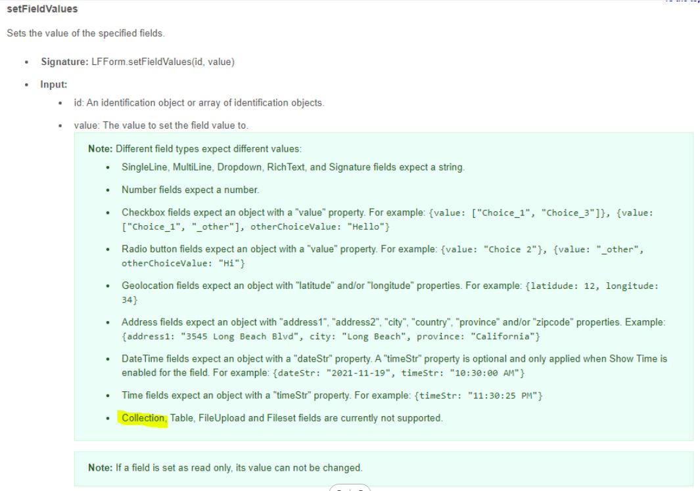Click the Checkbox fields bullet text
The height and width of the screenshot is (491, 700).
(x=388, y=219)
